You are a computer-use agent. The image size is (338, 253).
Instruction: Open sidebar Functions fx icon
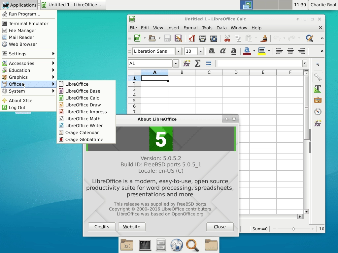[318, 123]
